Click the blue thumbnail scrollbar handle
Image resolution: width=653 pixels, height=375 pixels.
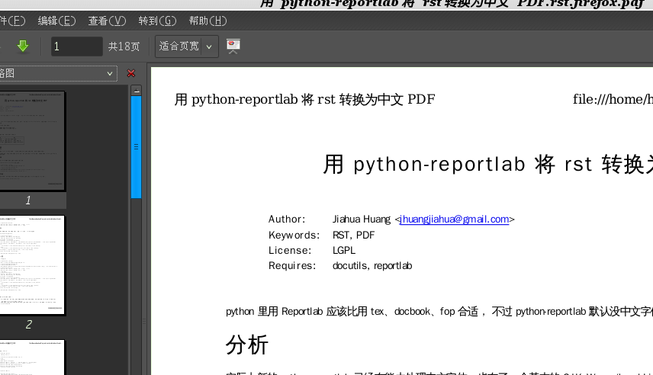137,146
